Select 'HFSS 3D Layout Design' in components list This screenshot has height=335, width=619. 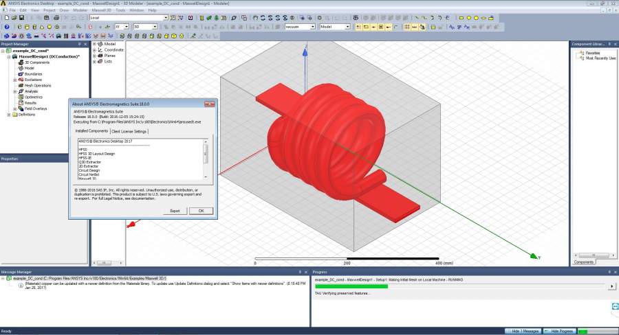(x=97, y=154)
